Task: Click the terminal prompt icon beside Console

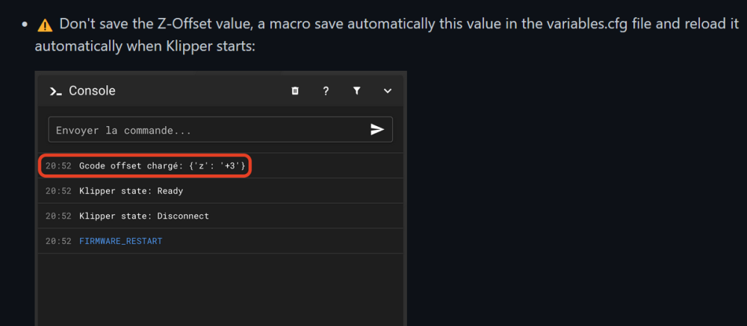Action: coord(55,91)
